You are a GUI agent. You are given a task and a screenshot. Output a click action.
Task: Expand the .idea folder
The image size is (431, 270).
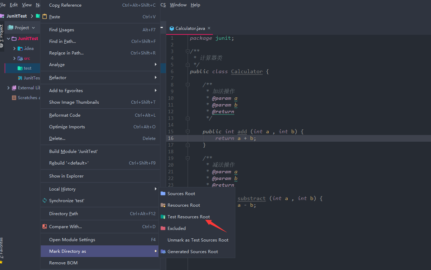coord(14,49)
